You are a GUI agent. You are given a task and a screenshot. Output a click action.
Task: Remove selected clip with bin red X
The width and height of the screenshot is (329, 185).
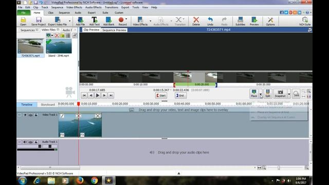pyautogui.click(x=57, y=35)
